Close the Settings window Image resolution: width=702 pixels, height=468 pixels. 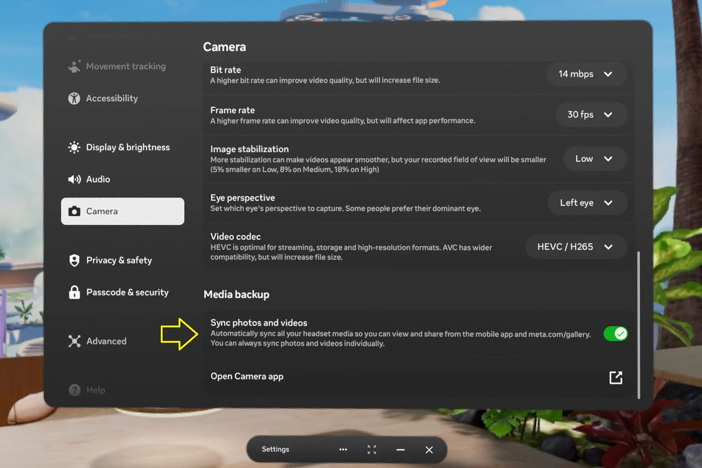tap(429, 450)
